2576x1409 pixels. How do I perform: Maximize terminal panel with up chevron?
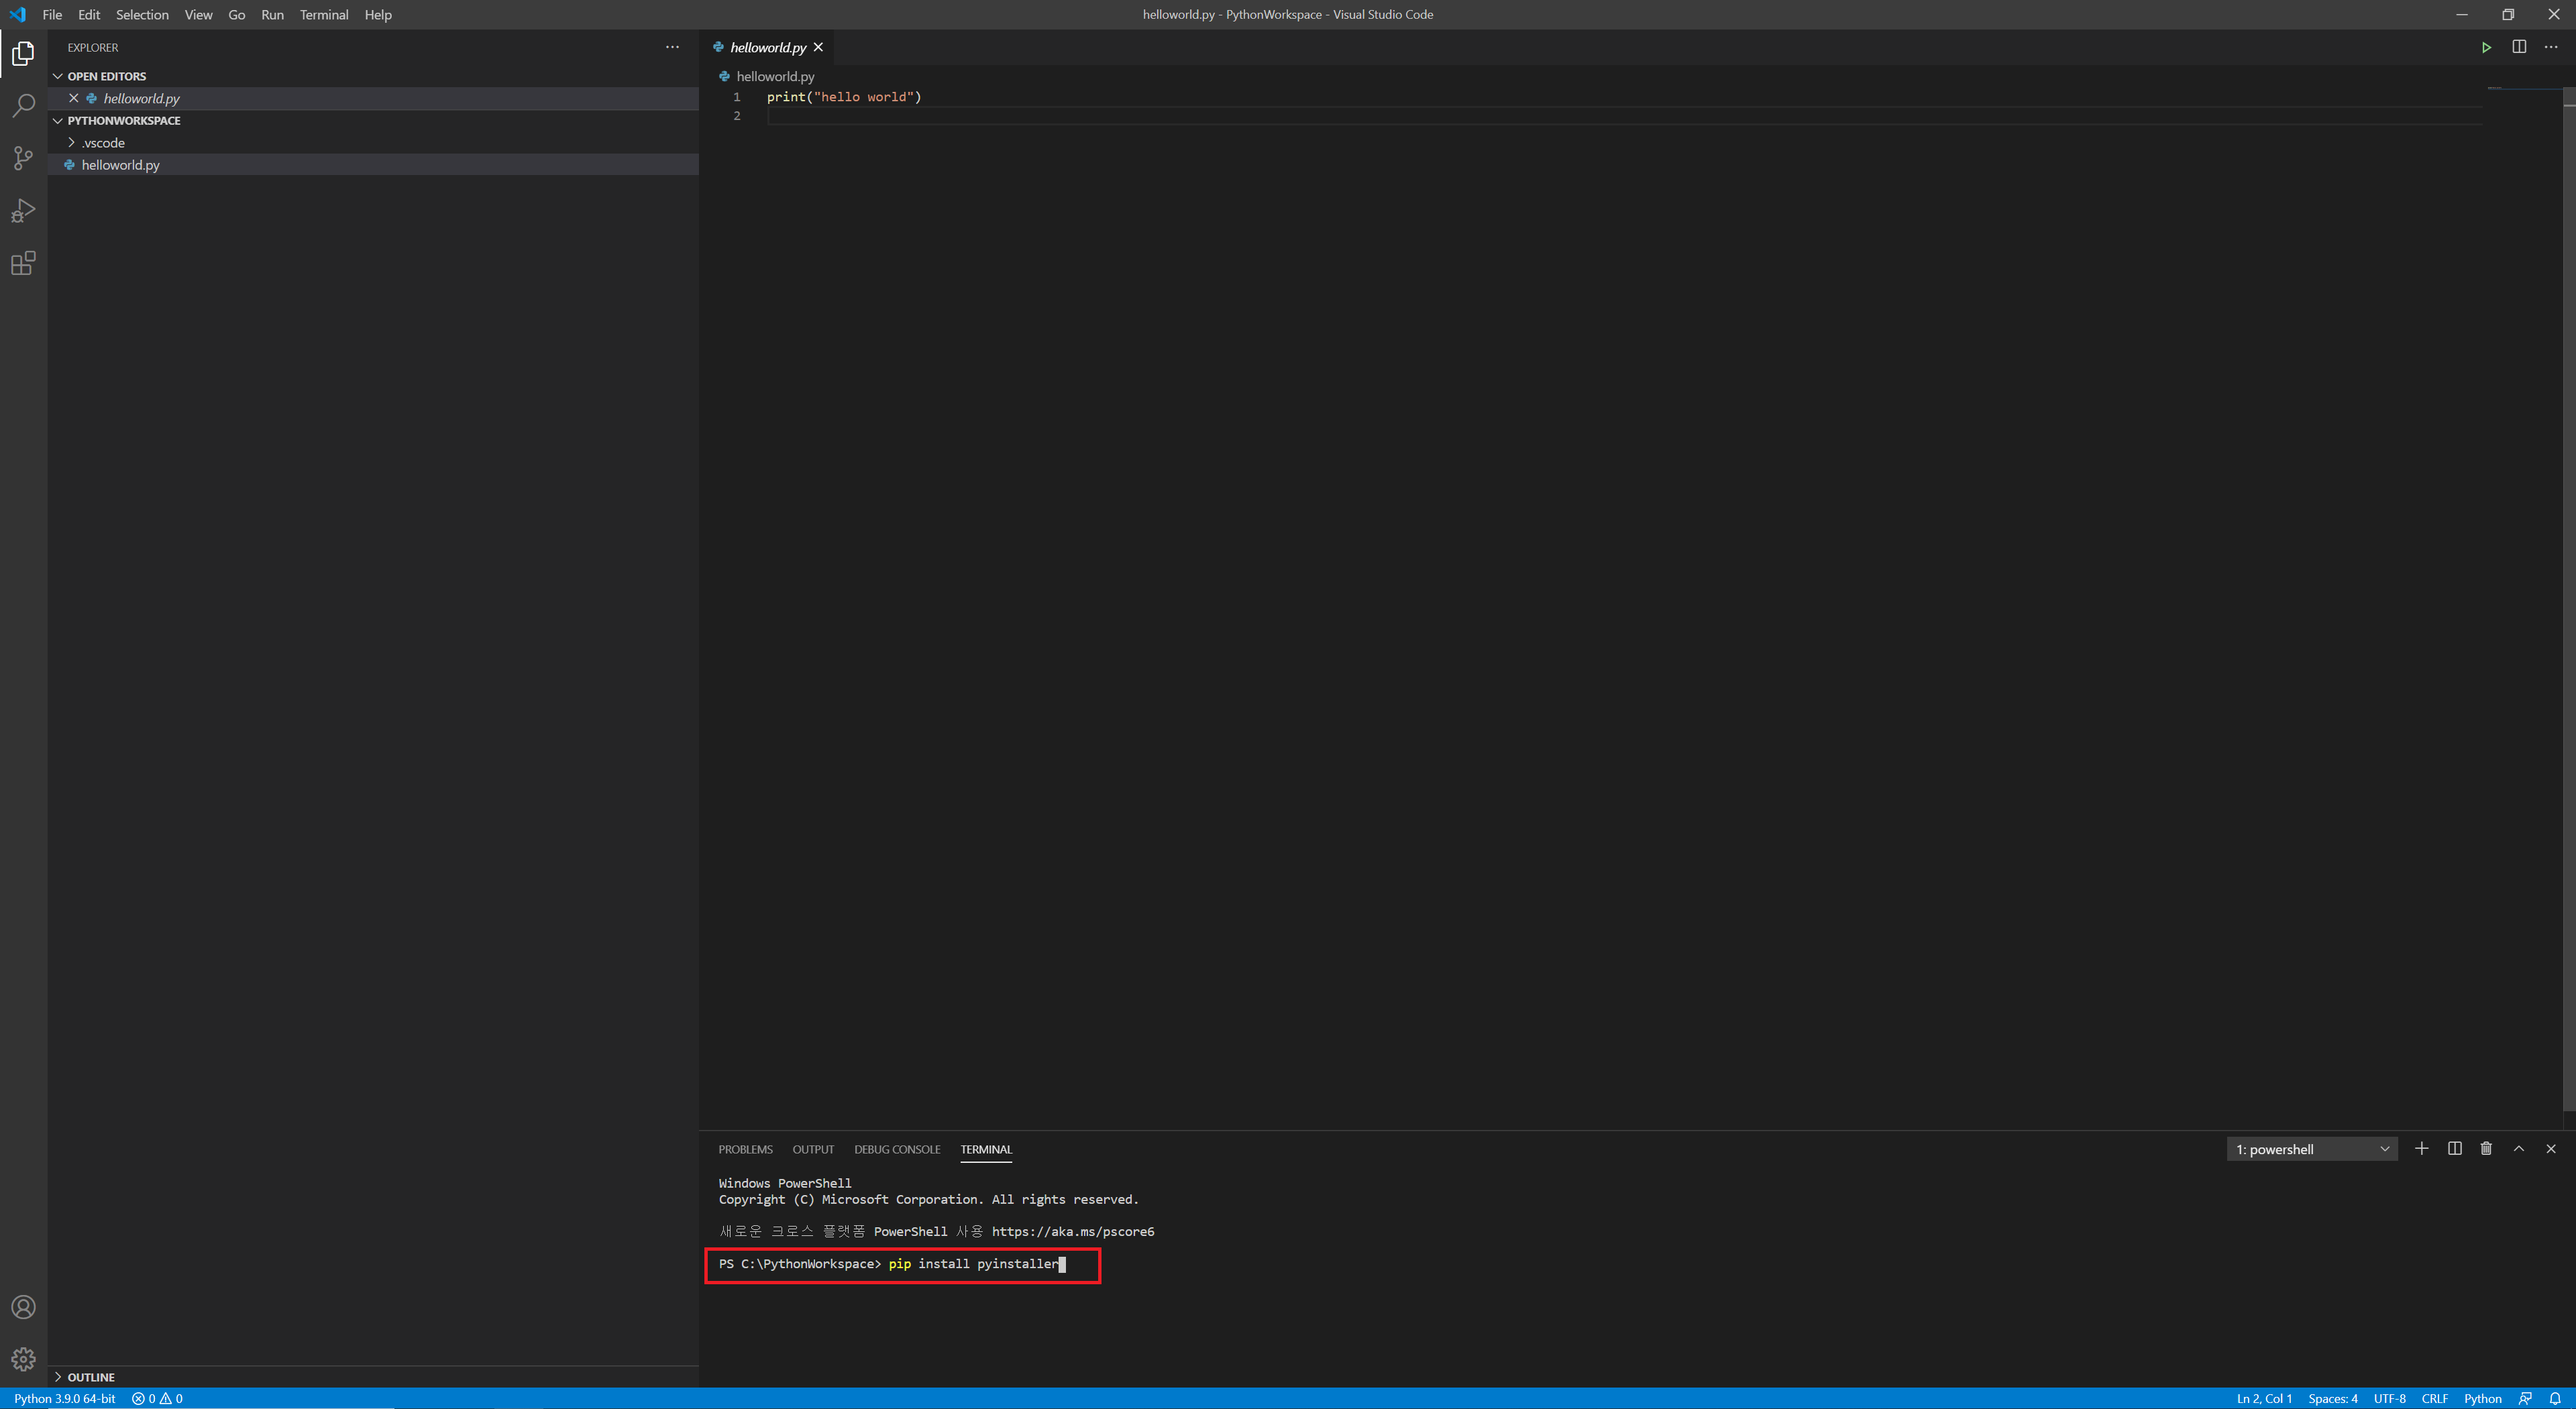pyautogui.click(x=2519, y=1149)
